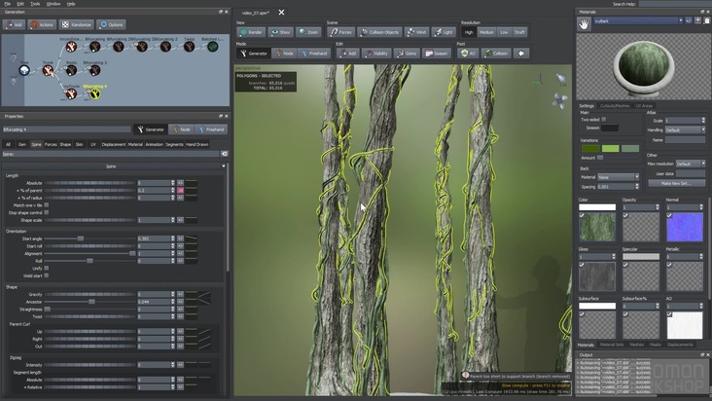Image resolution: width=712 pixels, height=401 pixels.
Task: Switch to the Forces properties tab
Action: [x=50, y=144]
